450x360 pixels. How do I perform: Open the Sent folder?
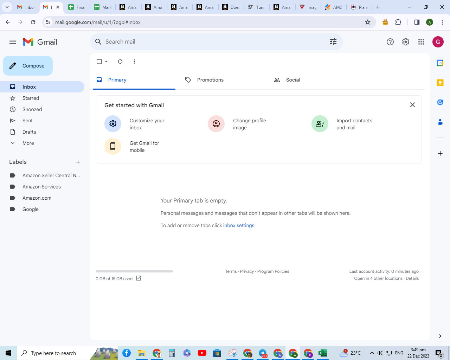pyautogui.click(x=42, y=121)
